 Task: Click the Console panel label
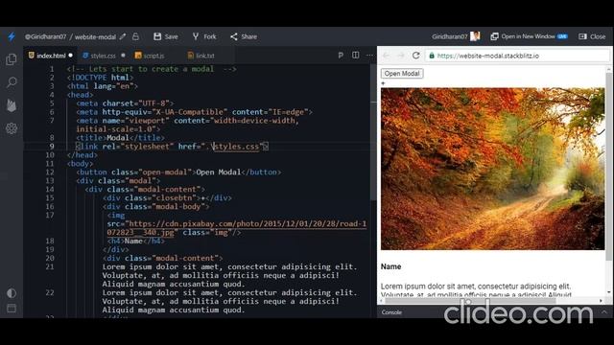(391, 312)
